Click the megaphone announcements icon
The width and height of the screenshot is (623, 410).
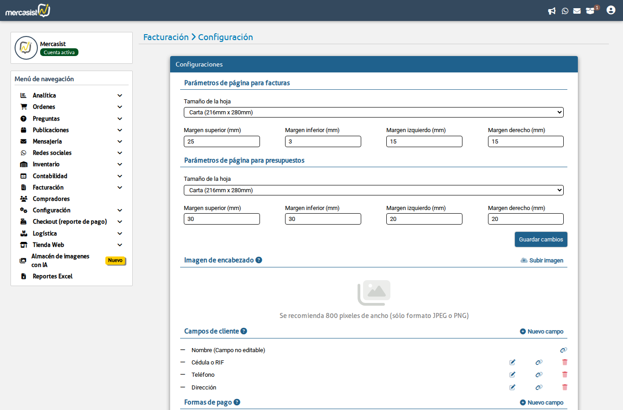[552, 11]
